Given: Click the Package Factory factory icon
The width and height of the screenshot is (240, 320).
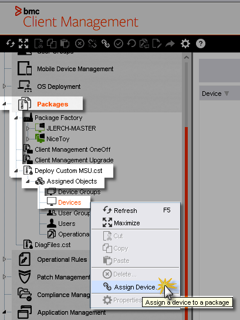Looking at the screenshot, I should click(28, 117).
